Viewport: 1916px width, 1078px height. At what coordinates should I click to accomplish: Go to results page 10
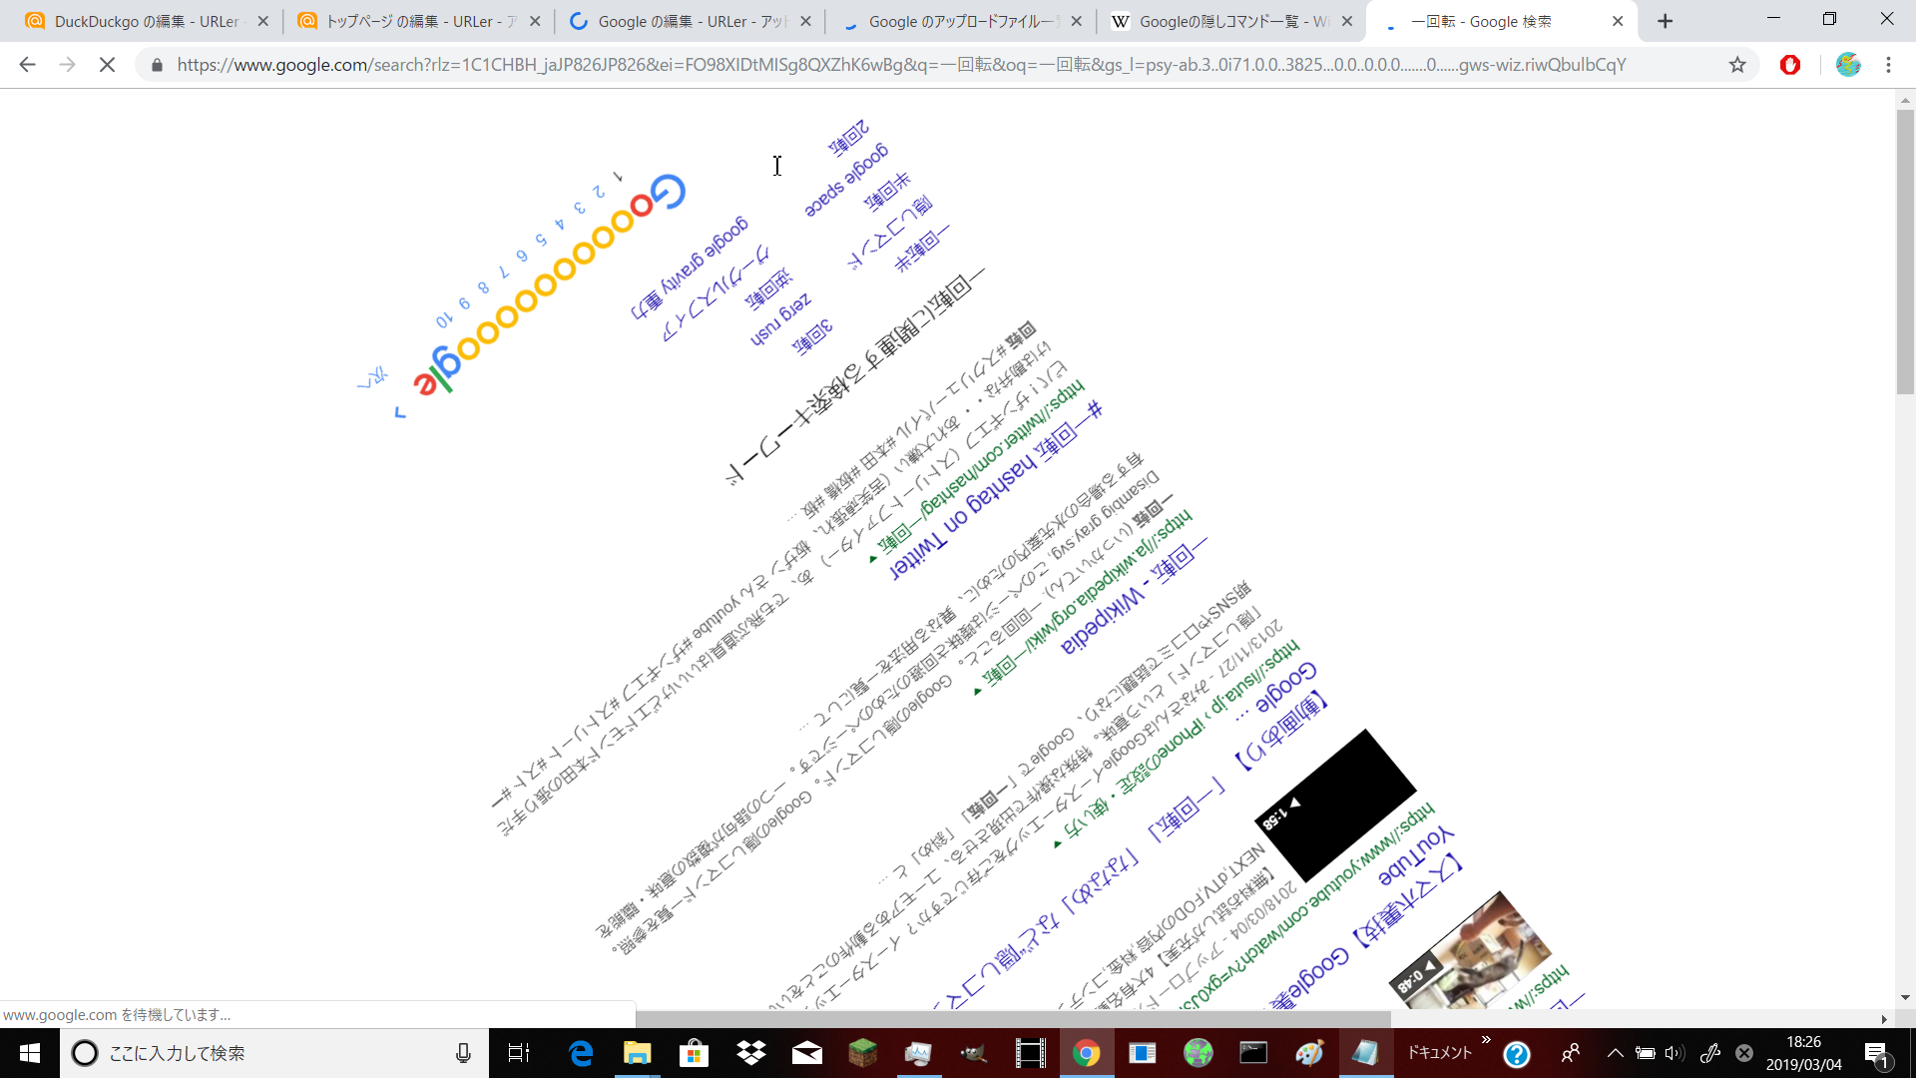444,319
